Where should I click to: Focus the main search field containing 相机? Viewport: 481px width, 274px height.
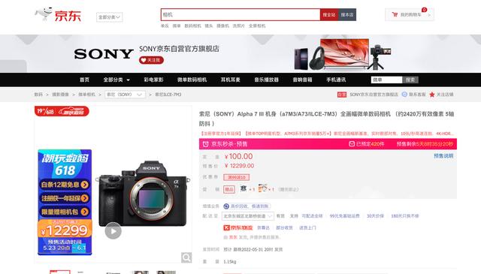240,15
